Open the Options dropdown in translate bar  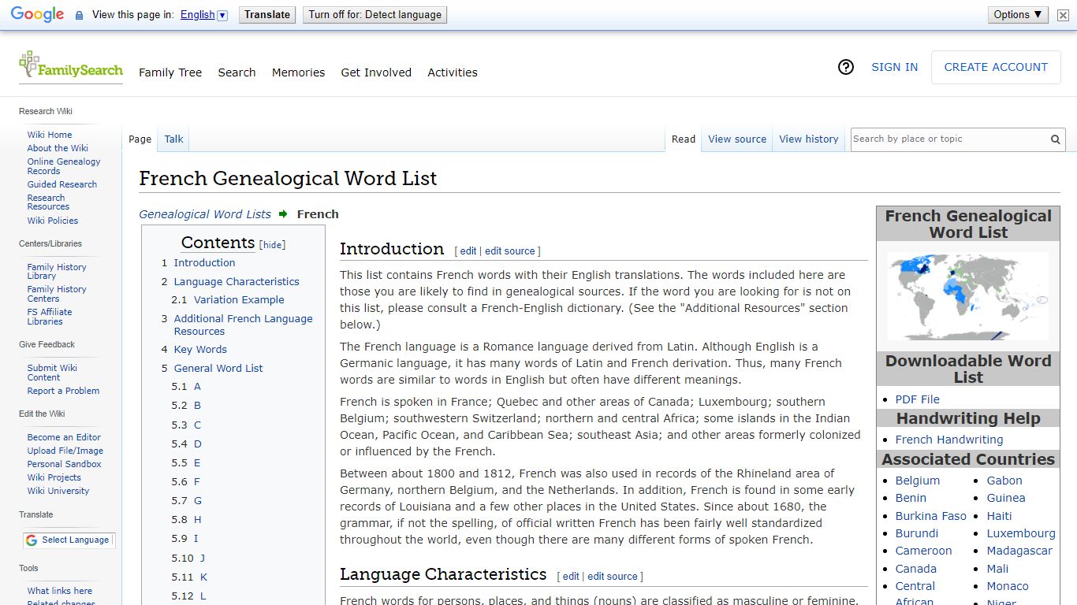click(1018, 14)
